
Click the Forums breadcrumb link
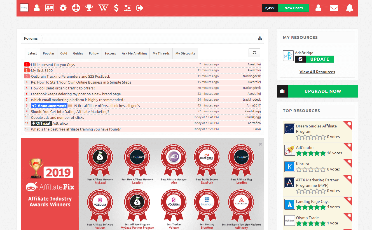pyautogui.click(x=31, y=38)
